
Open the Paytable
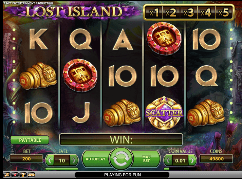[30, 140]
